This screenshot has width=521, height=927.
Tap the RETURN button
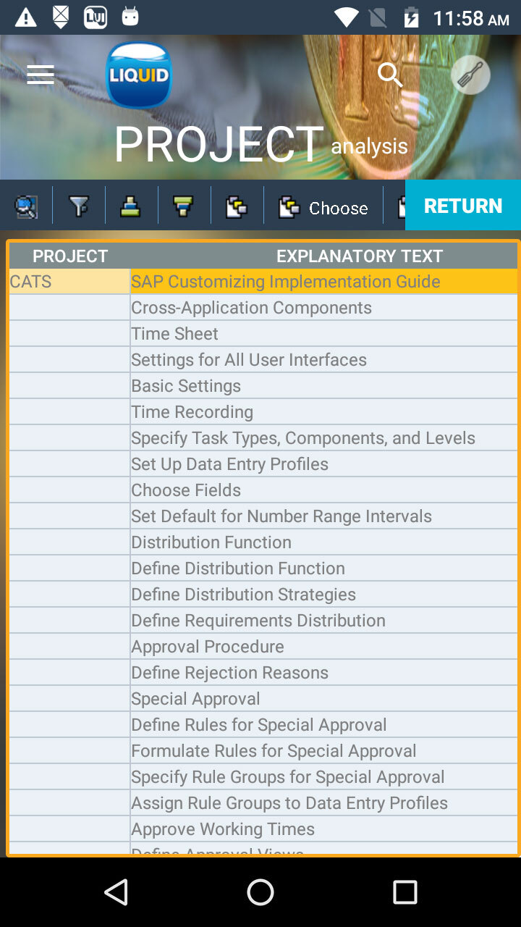click(x=462, y=206)
